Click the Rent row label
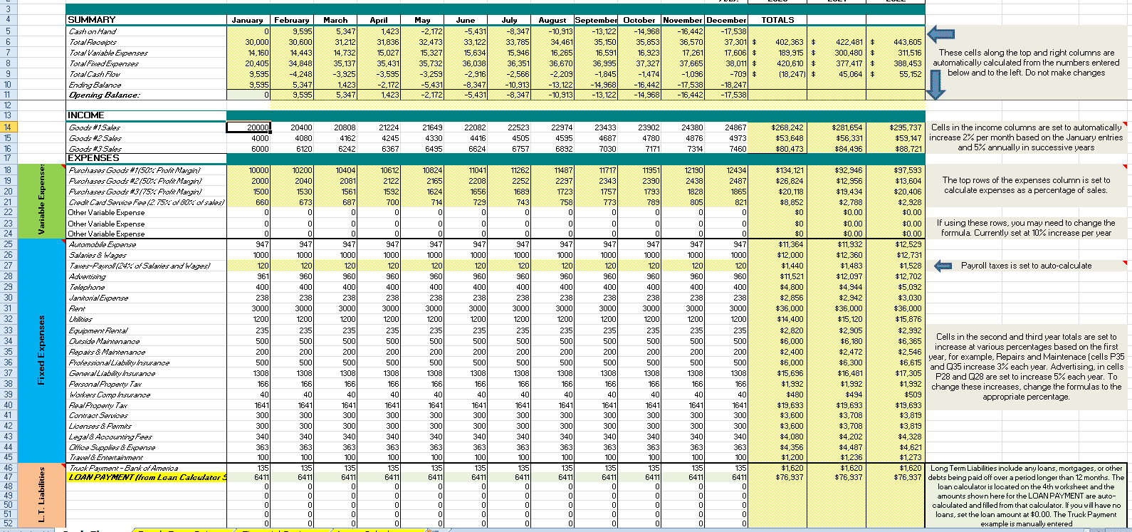The width and height of the screenshot is (1132, 532). [x=77, y=308]
